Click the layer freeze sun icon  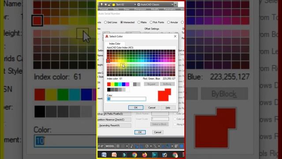[106, 4]
